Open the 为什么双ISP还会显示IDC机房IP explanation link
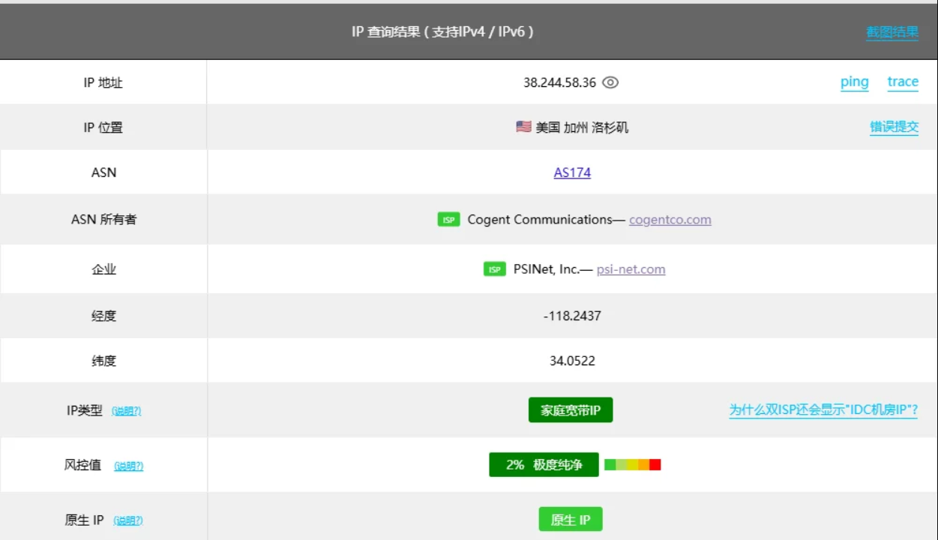Image resolution: width=938 pixels, height=540 pixels. click(x=823, y=409)
